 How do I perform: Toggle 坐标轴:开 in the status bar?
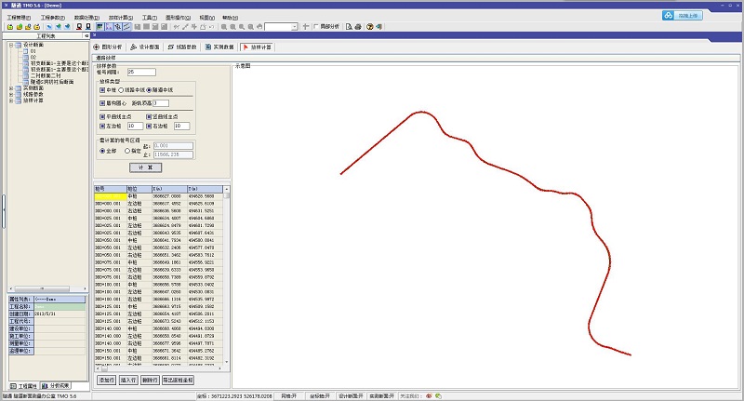[x=320, y=395]
